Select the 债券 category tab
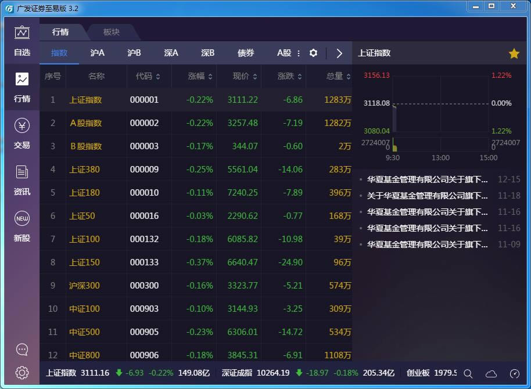Screen dimensions: 531x389 [246, 53]
